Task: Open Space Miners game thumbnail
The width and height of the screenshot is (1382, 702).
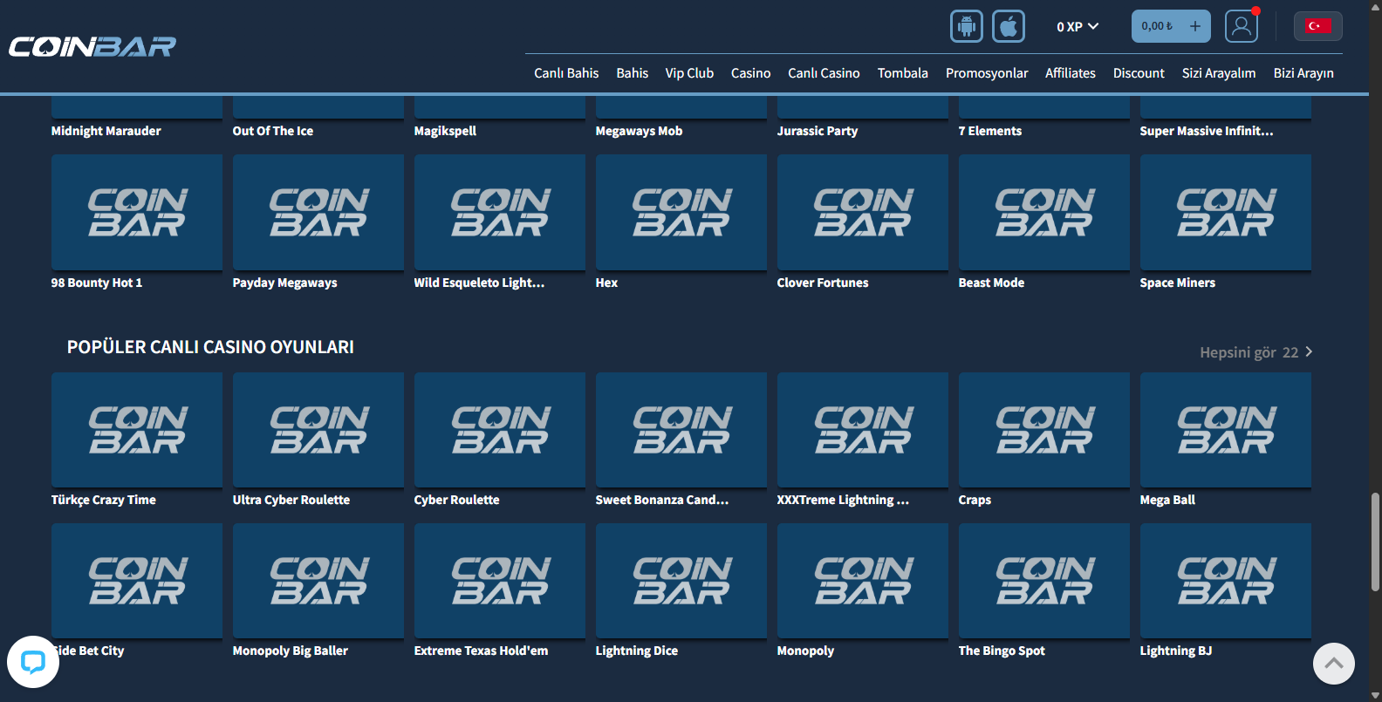Action: (x=1226, y=212)
